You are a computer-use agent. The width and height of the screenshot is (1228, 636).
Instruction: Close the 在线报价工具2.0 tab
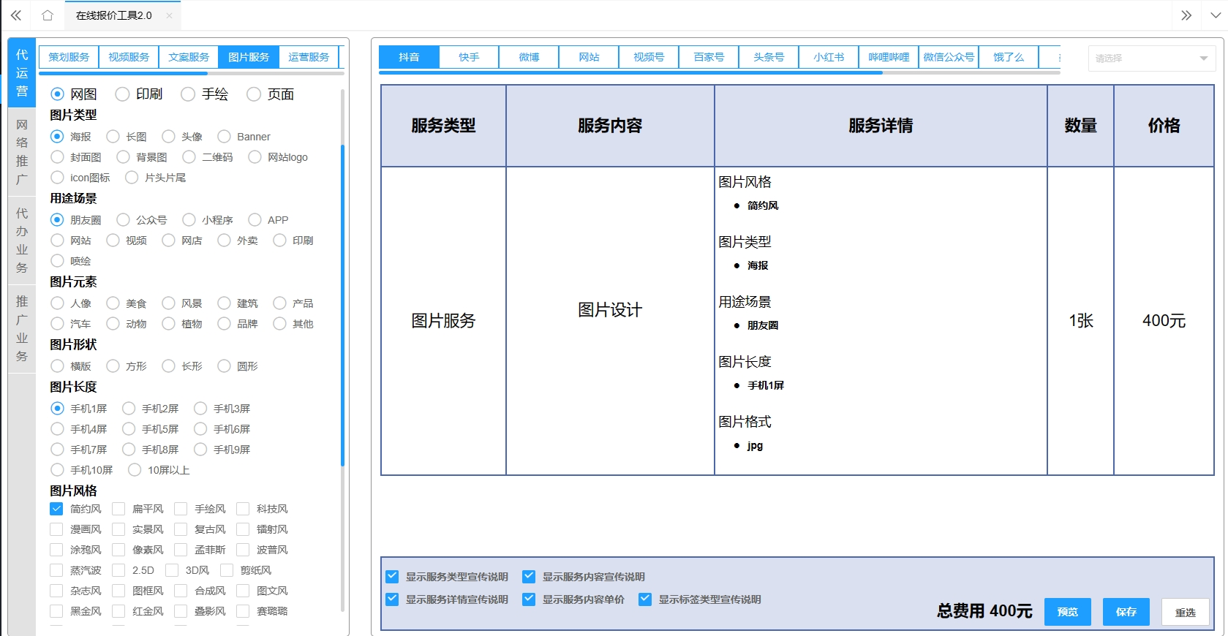pyautogui.click(x=169, y=15)
